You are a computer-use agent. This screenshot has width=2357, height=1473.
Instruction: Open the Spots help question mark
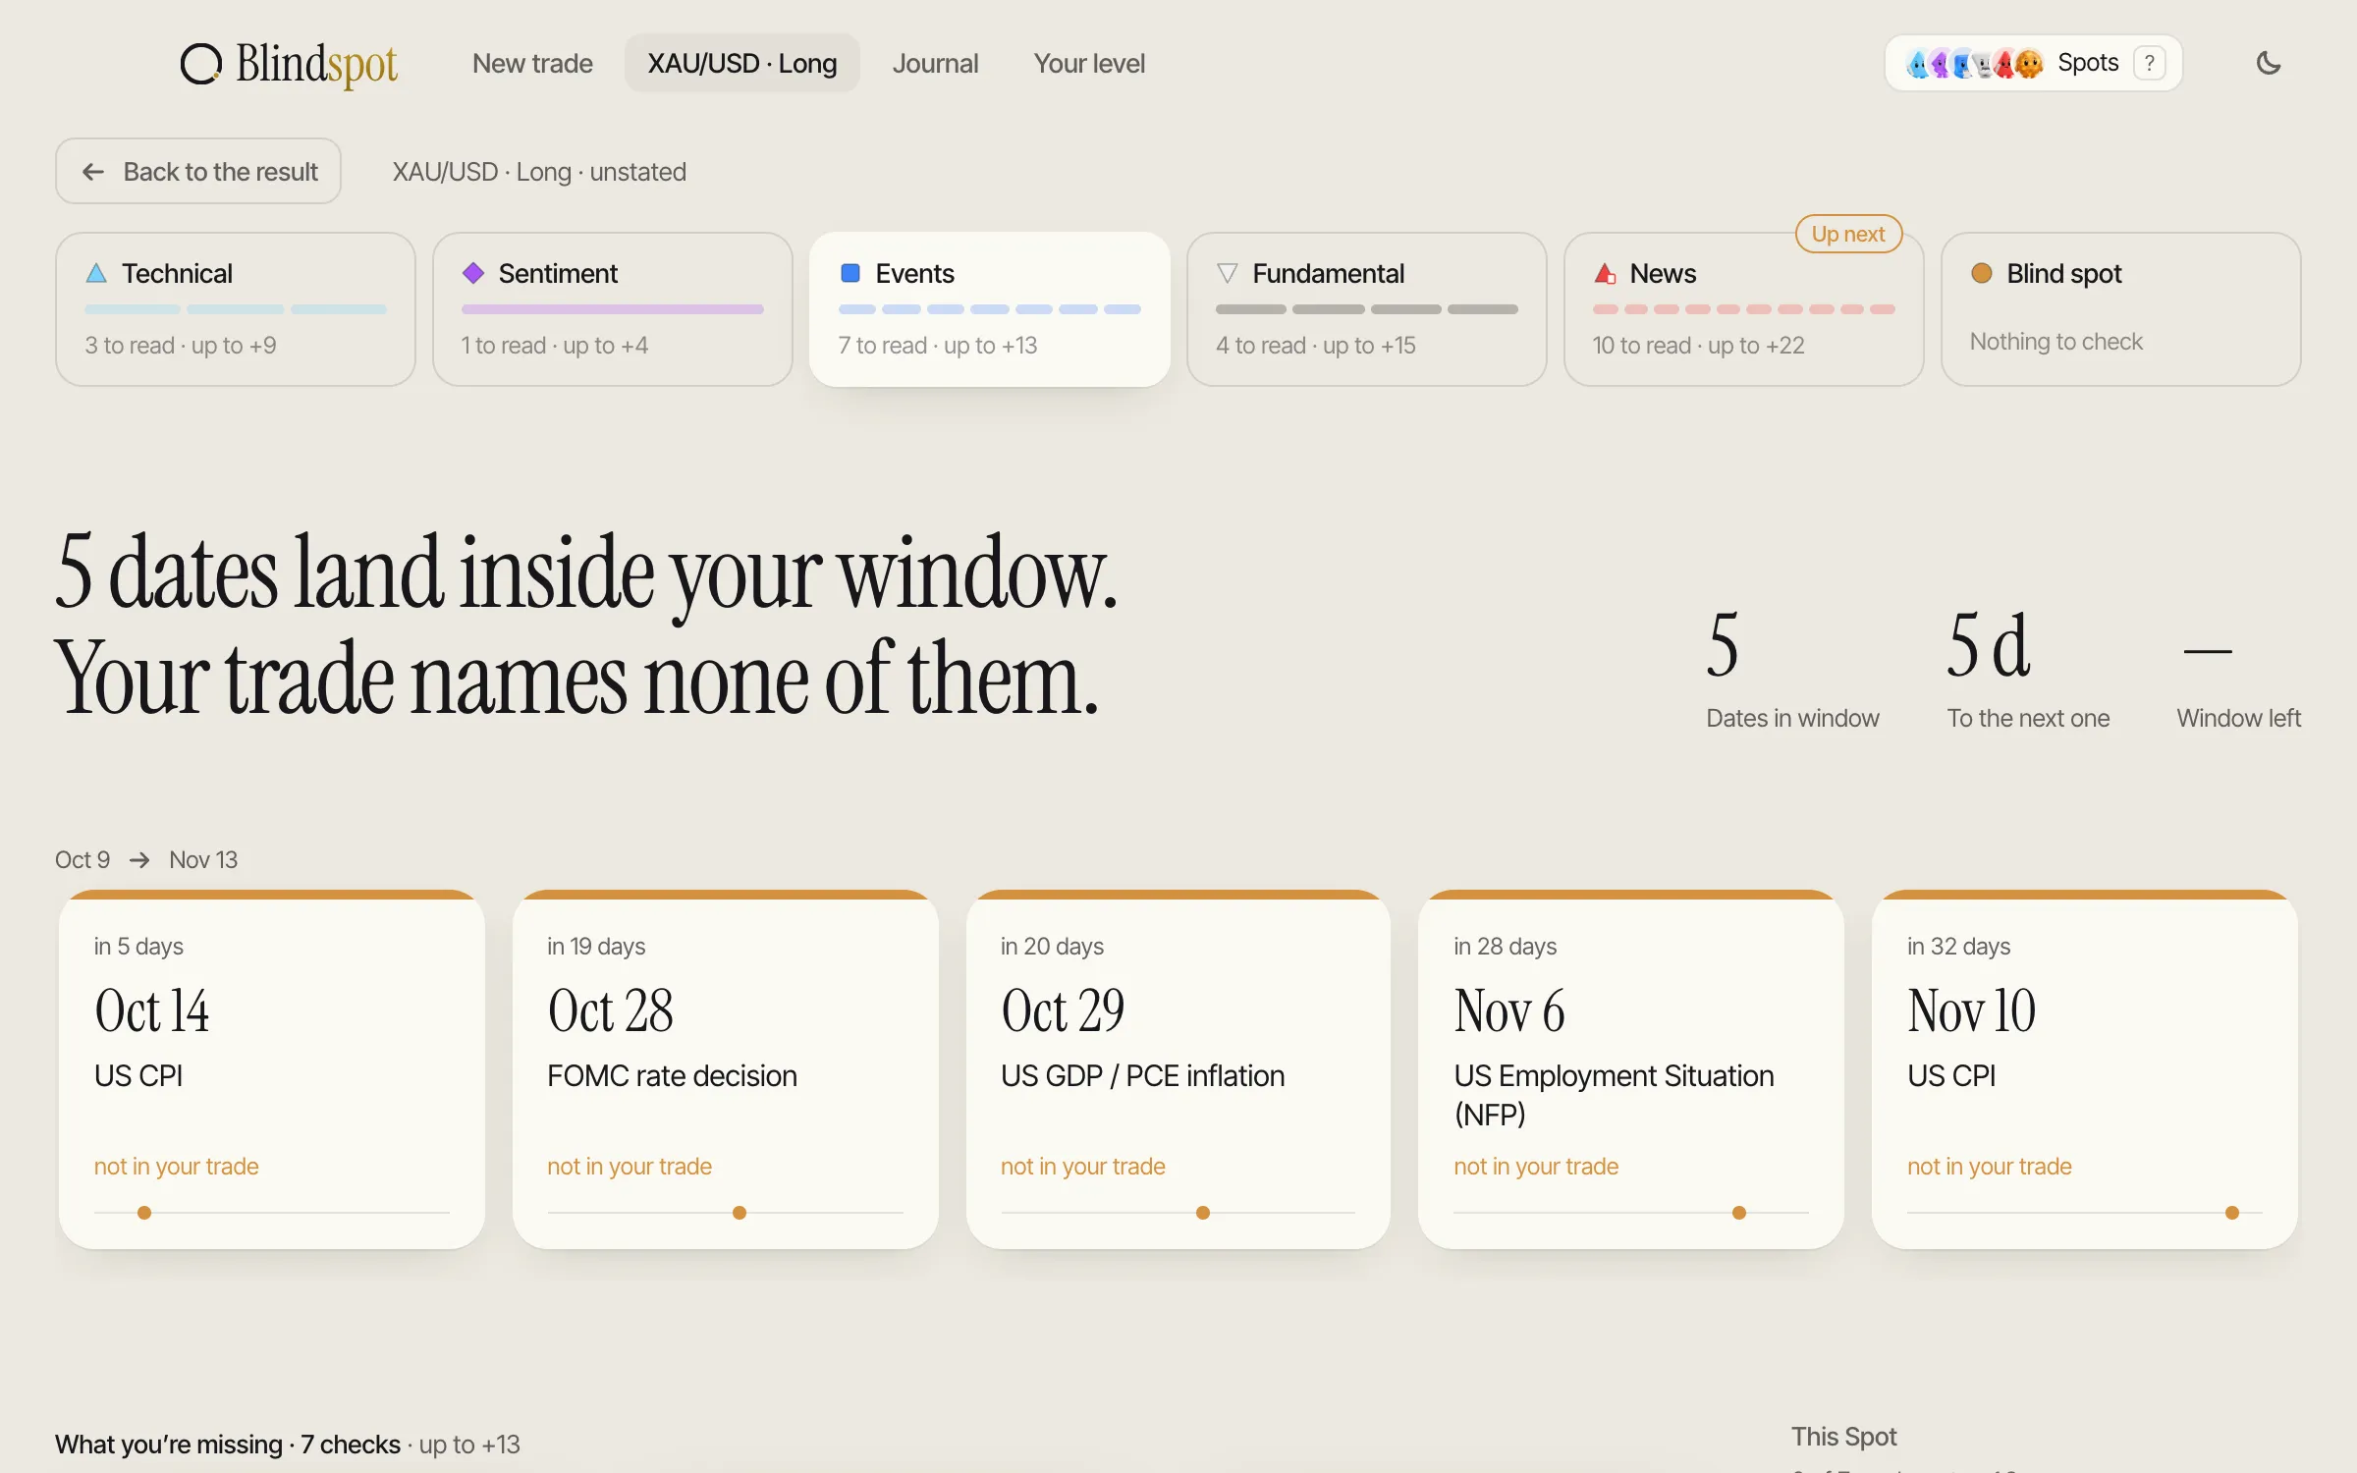(x=2150, y=63)
